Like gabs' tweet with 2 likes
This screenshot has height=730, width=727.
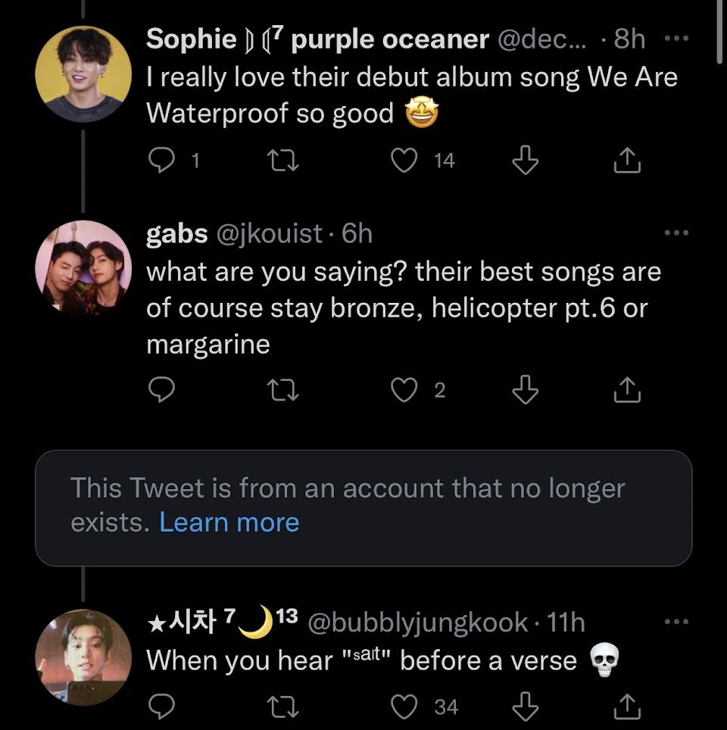404,390
